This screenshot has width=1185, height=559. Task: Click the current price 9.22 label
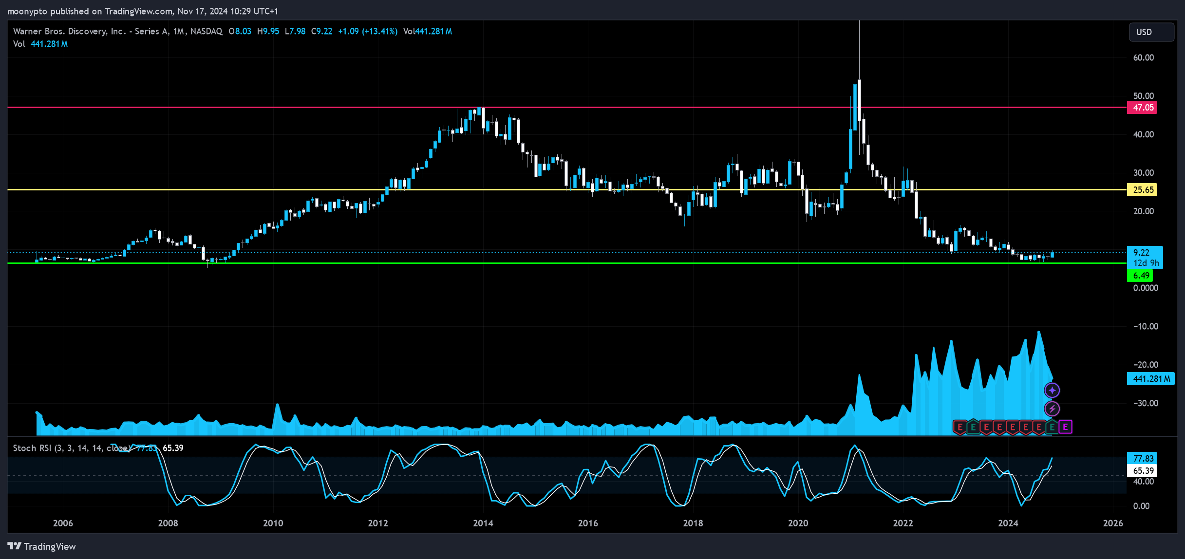(x=1141, y=252)
